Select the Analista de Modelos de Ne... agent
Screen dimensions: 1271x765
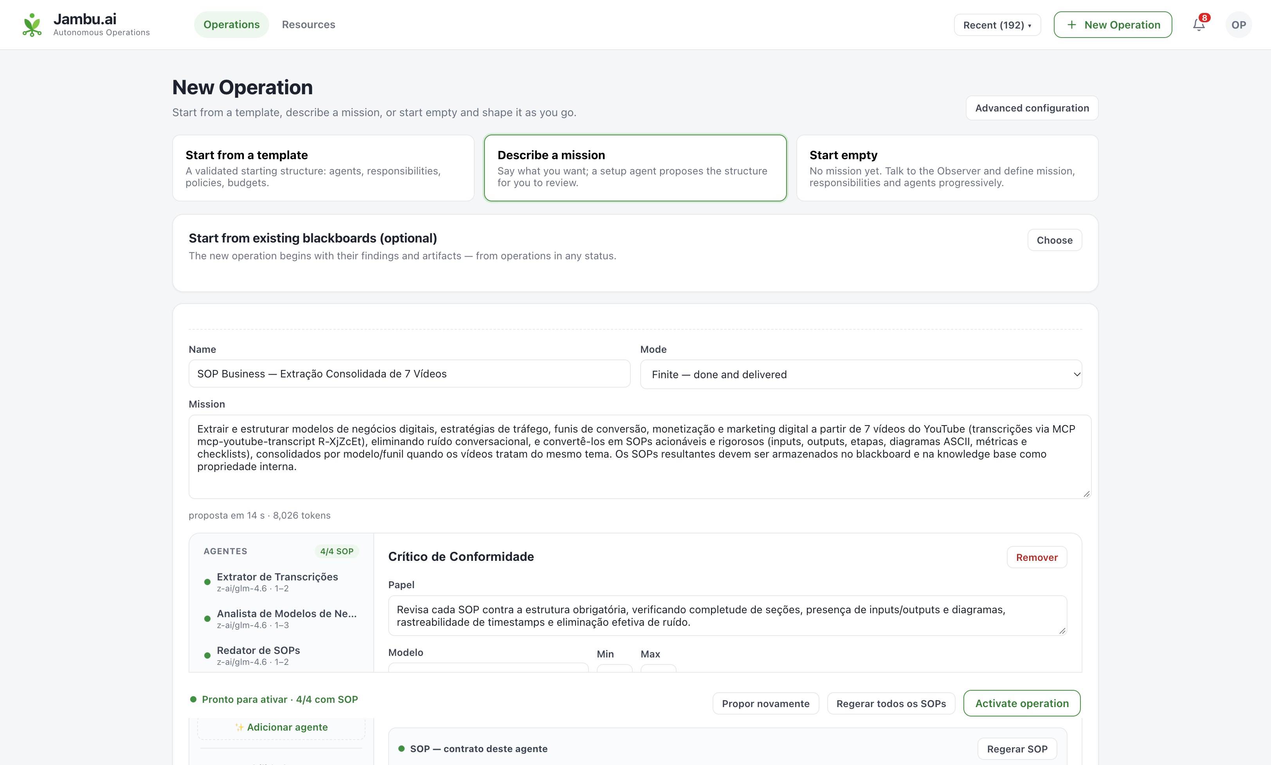pyautogui.click(x=281, y=619)
